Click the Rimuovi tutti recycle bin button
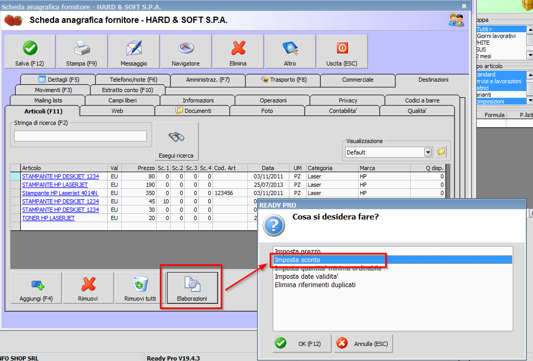This screenshot has width=533, height=361. tap(140, 288)
